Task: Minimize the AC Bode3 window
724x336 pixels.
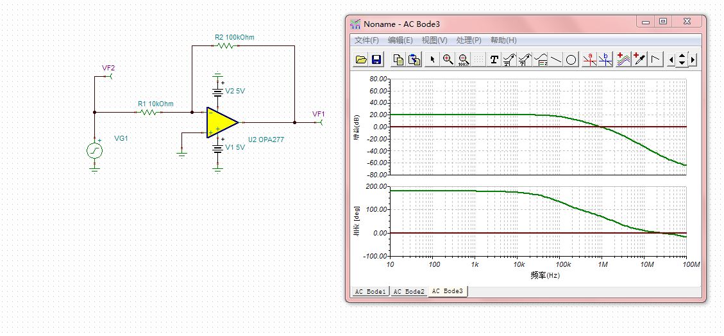Action: pos(646,22)
